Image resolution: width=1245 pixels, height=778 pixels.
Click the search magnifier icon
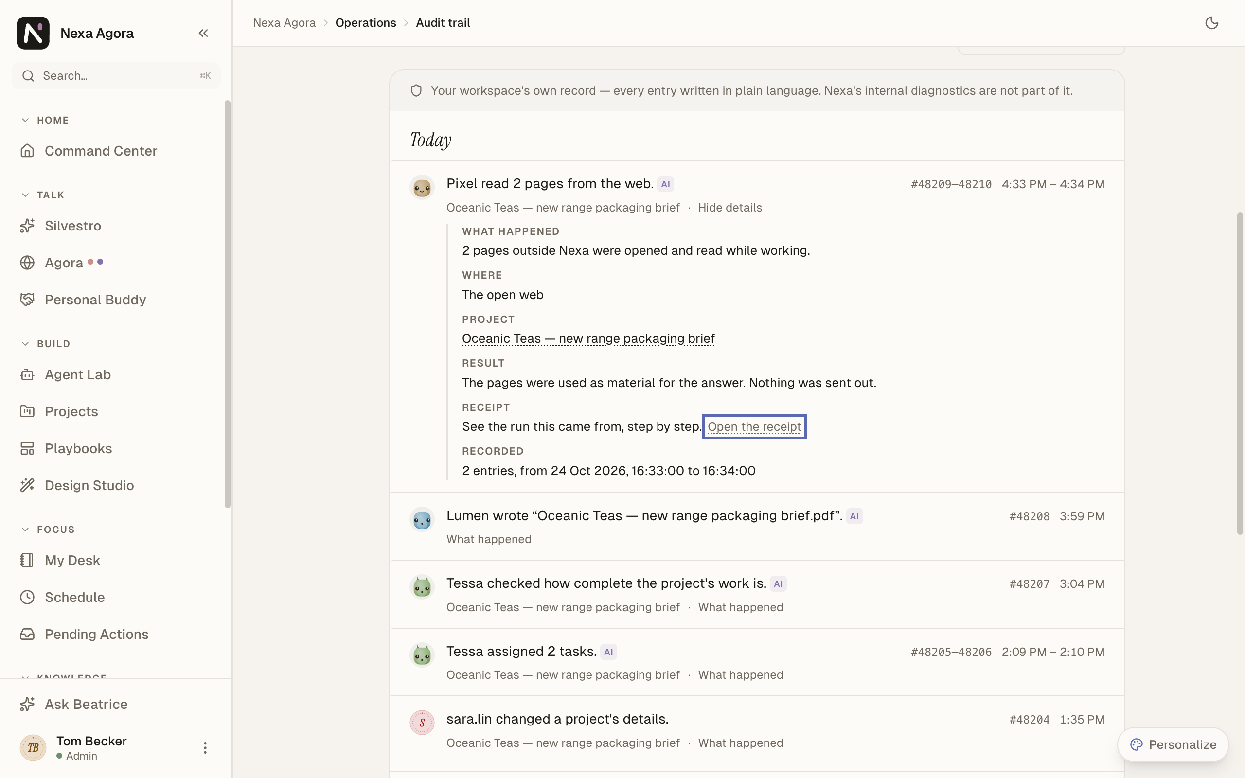pyautogui.click(x=28, y=76)
